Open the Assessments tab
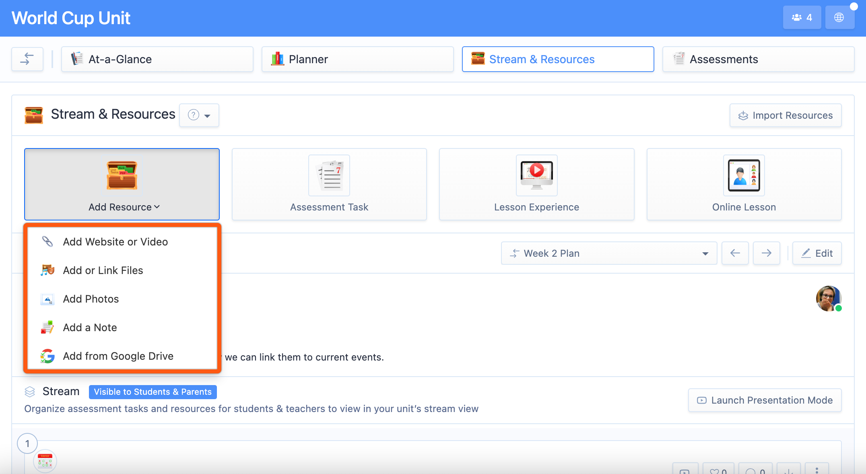Image resolution: width=866 pixels, height=474 pixels. (758, 59)
